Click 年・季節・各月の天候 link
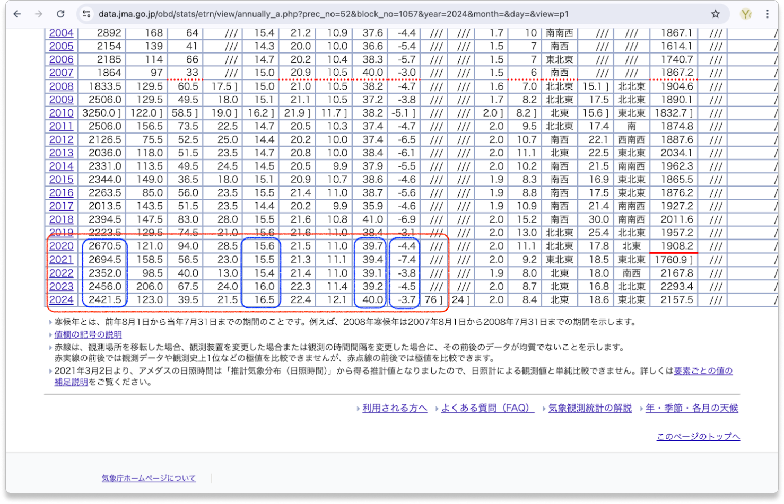The width and height of the screenshot is (784, 504). click(x=691, y=408)
